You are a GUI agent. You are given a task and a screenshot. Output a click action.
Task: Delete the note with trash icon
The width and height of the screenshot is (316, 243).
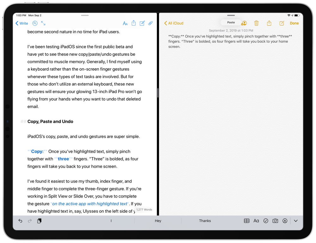256,23
